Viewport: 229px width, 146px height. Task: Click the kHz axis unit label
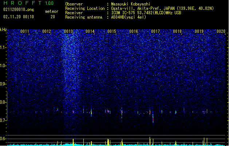(3, 30)
